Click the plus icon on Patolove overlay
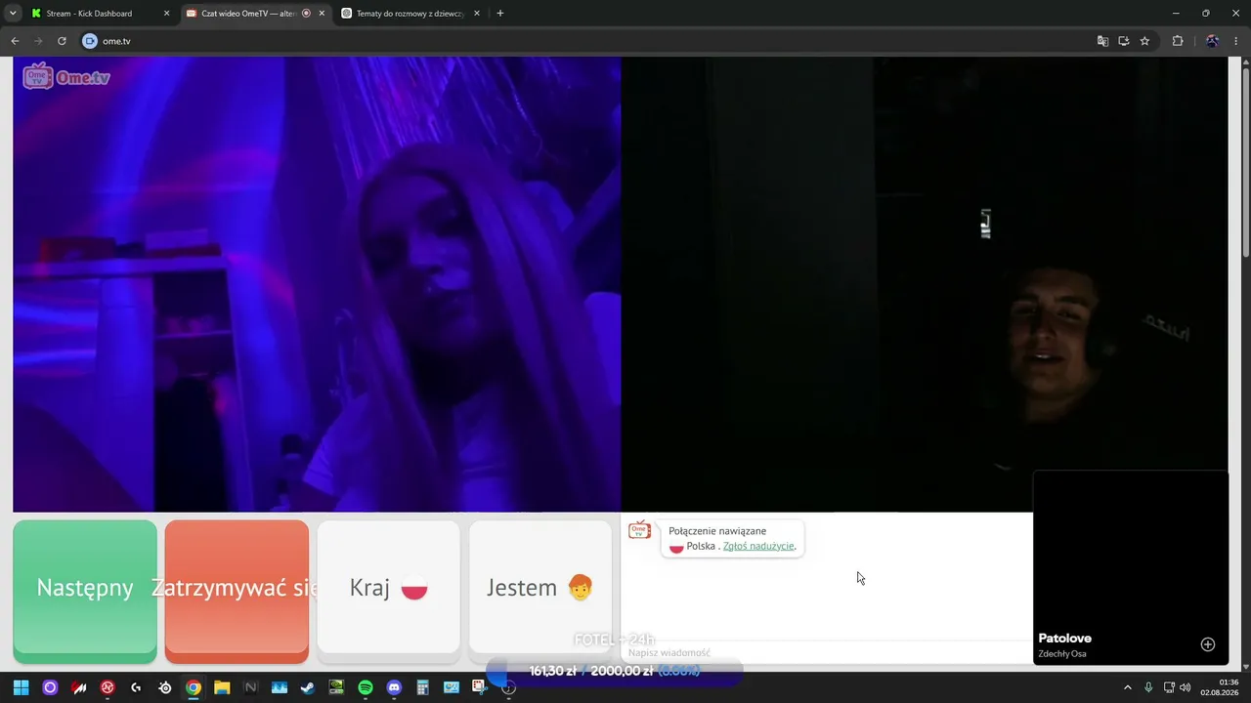The width and height of the screenshot is (1251, 703). [1208, 644]
